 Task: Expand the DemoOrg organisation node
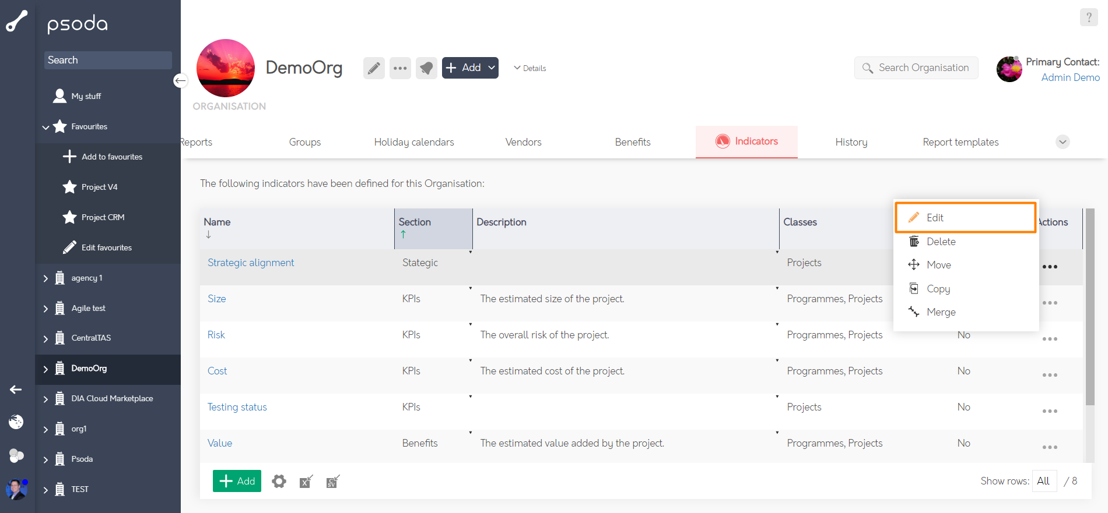[x=45, y=369]
